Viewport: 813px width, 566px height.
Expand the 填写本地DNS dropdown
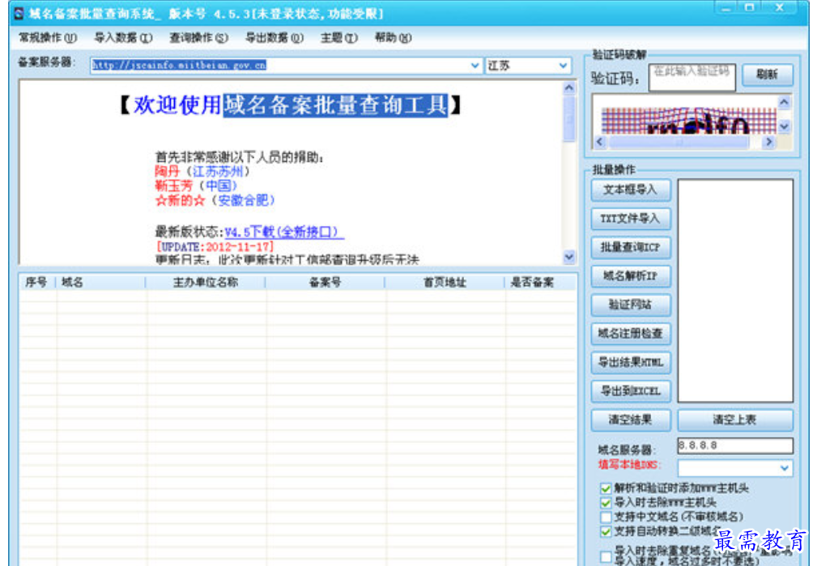coord(784,468)
